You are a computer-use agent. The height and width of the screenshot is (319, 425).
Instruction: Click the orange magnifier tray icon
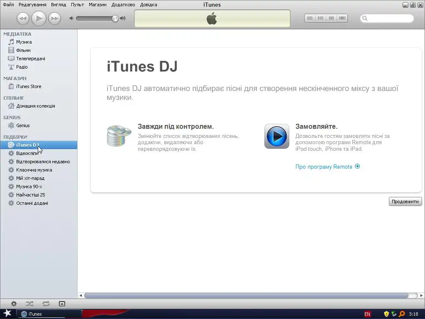402,314
